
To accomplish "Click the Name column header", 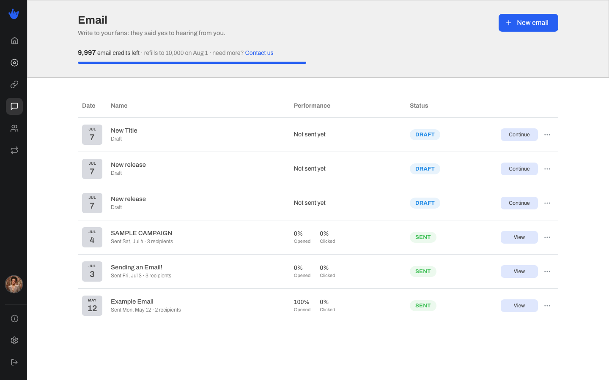I will (x=119, y=106).
